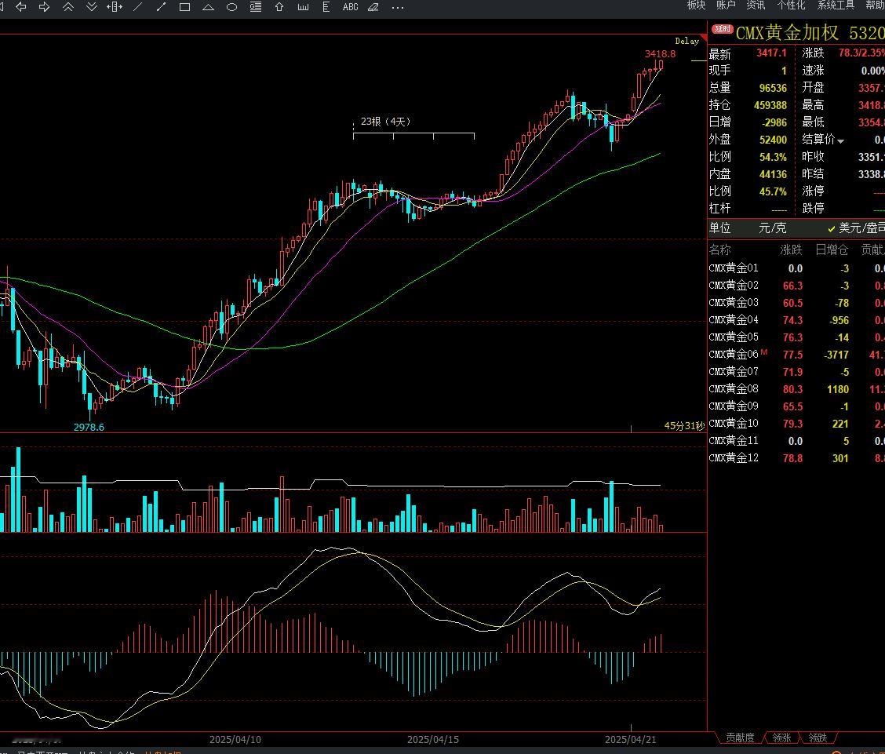The height and width of the screenshot is (754, 885).
Task: Click the 外盘 value 52400
Action: [x=774, y=140]
